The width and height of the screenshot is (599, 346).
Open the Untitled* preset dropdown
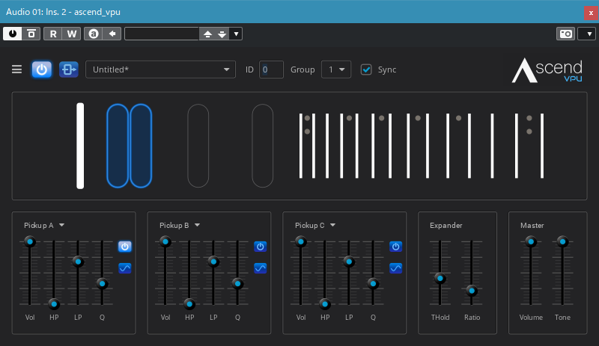(x=160, y=69)
